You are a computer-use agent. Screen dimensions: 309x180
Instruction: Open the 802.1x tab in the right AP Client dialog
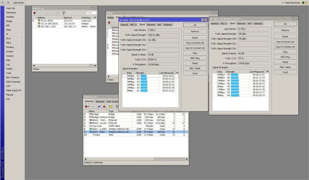pos(223,23)
